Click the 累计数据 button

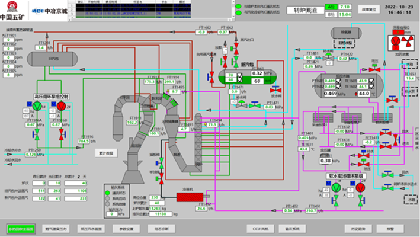coord(106,153)
